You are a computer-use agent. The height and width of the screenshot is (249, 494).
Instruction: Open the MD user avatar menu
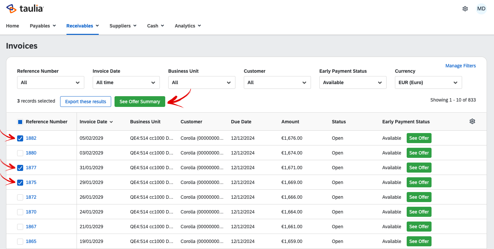(481, 9)
